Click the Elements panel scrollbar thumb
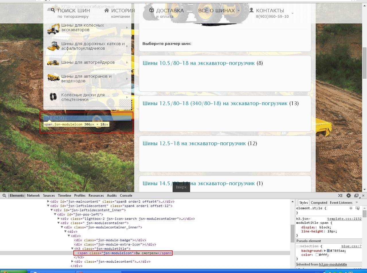The image size is (367, 273). pos(292,233)
